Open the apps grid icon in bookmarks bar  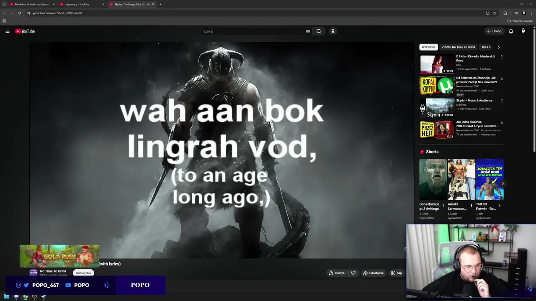(4, 21)
